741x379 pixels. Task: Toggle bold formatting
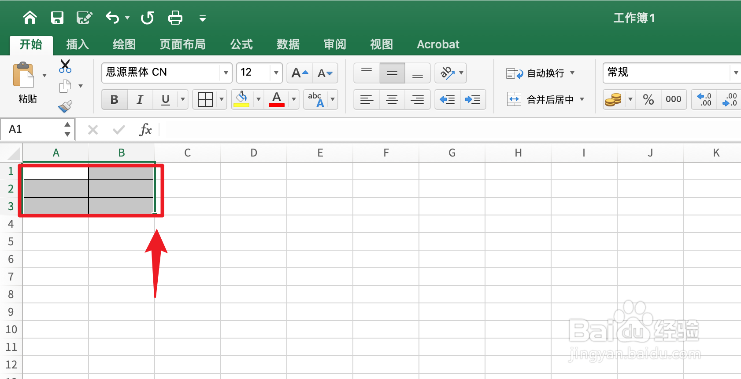click(115, 99)
